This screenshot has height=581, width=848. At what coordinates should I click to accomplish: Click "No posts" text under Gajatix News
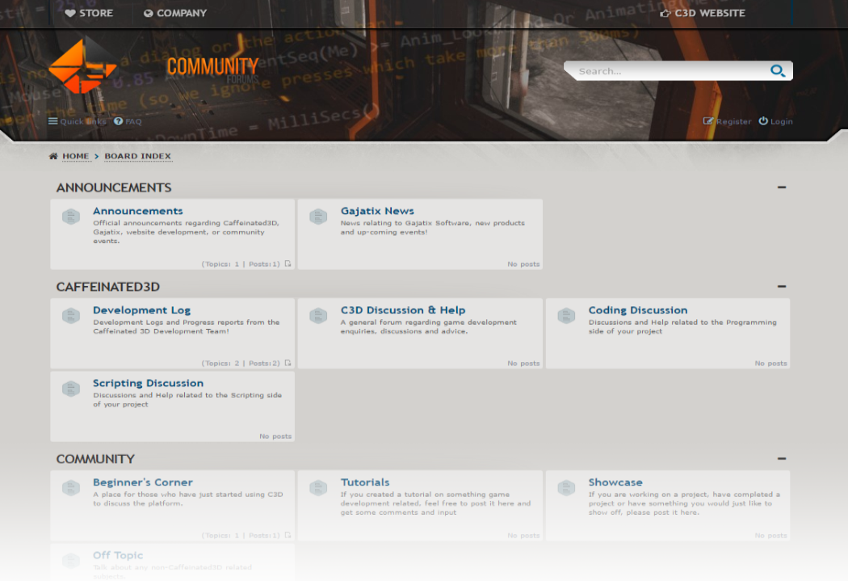point(523,264)
